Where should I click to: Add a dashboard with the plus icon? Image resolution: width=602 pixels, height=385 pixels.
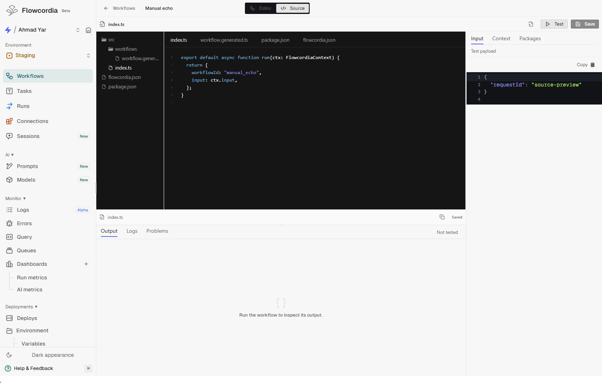[x=86, y=264]
